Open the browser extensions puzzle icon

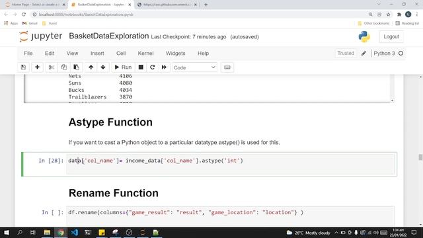pyautogui.click(x=399, y=15)
